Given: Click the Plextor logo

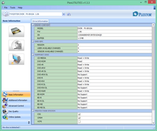Looking at the screenshot, I should pyautogui.click(x=142, y=14).
